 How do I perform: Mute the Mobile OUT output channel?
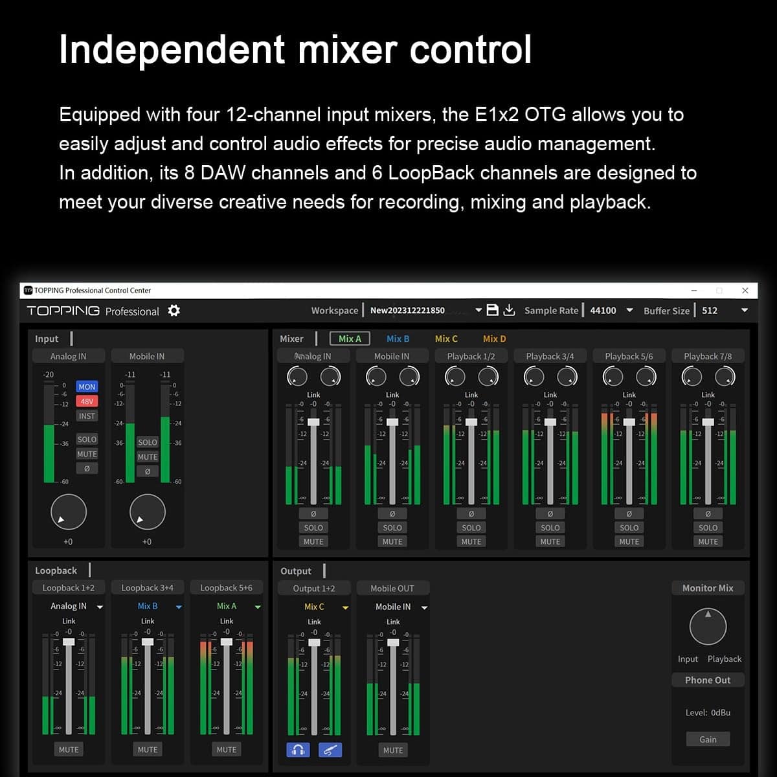point(393,750)
